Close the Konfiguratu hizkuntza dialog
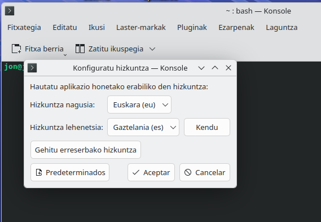The image size is (321, 222). [228, 68]
